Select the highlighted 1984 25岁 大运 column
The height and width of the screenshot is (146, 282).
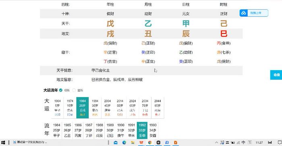(x=83, y=107)
